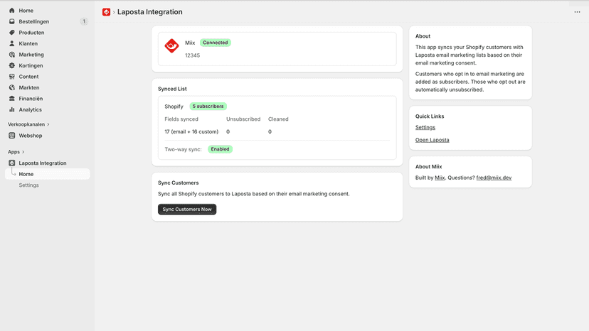Open the three-dot more options menu

coord(577,12)
